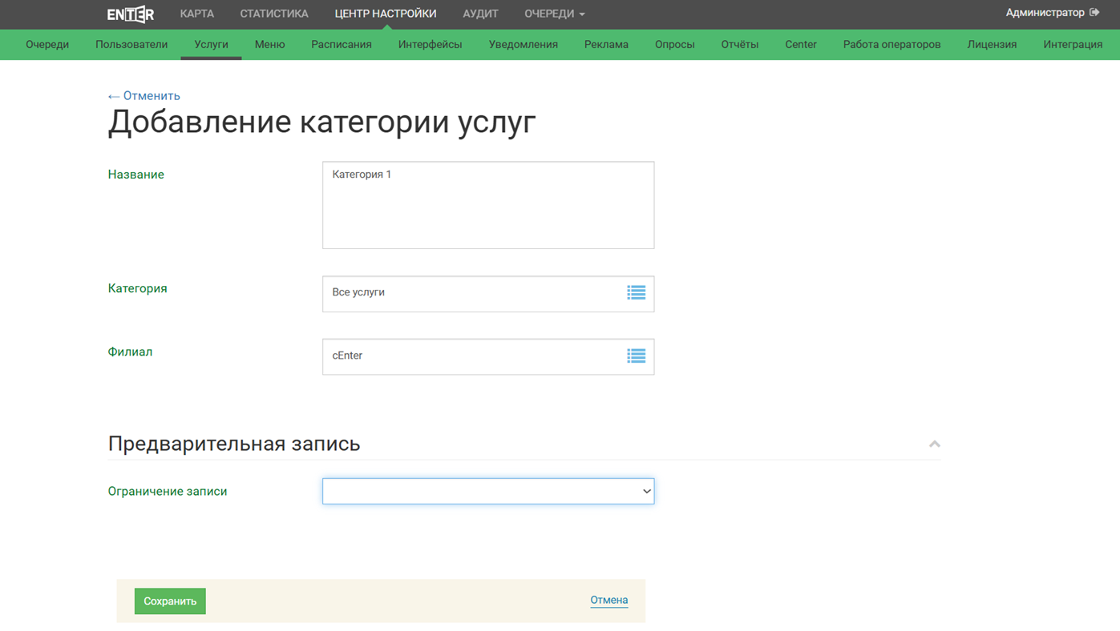Open the Интеграция tab
Screen dimensions: 1120x631
click(x=1072, y=45)
